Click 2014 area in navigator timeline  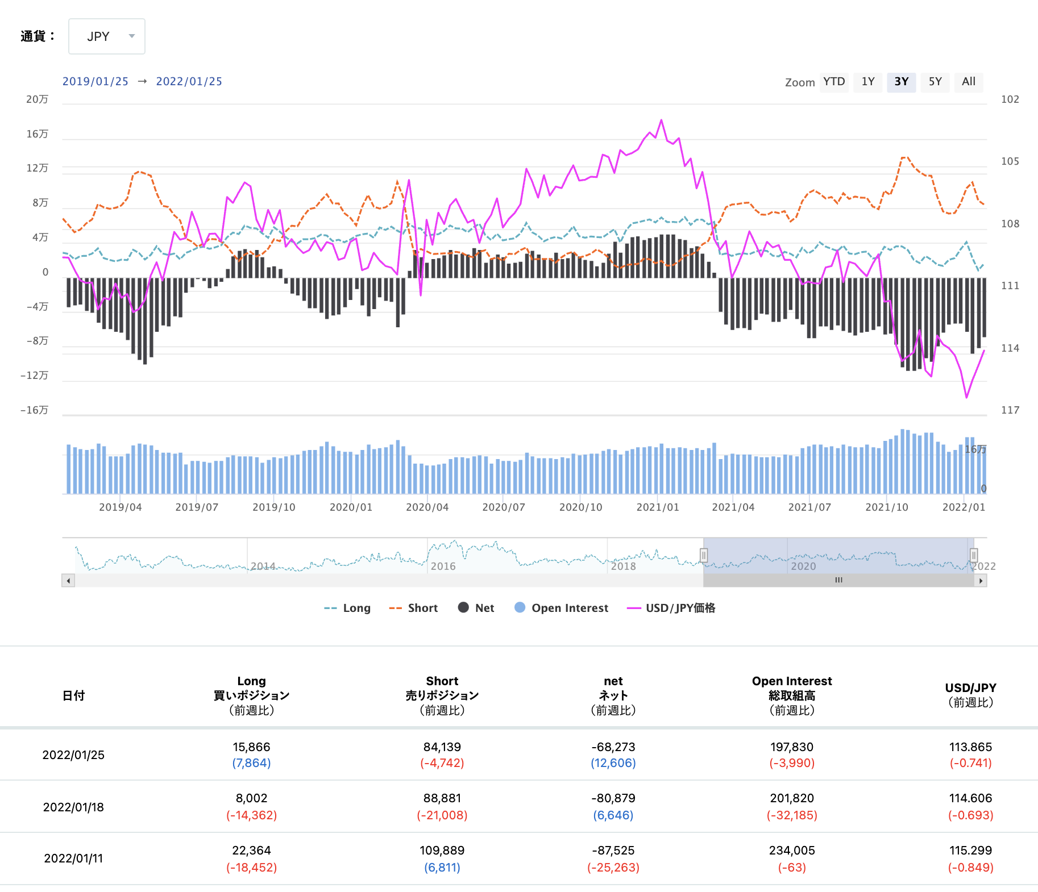pos(263,566)
